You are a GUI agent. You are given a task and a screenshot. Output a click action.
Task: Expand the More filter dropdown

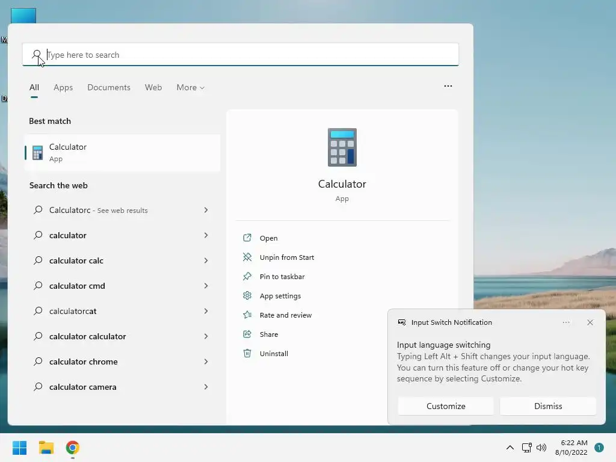[191, 87]
